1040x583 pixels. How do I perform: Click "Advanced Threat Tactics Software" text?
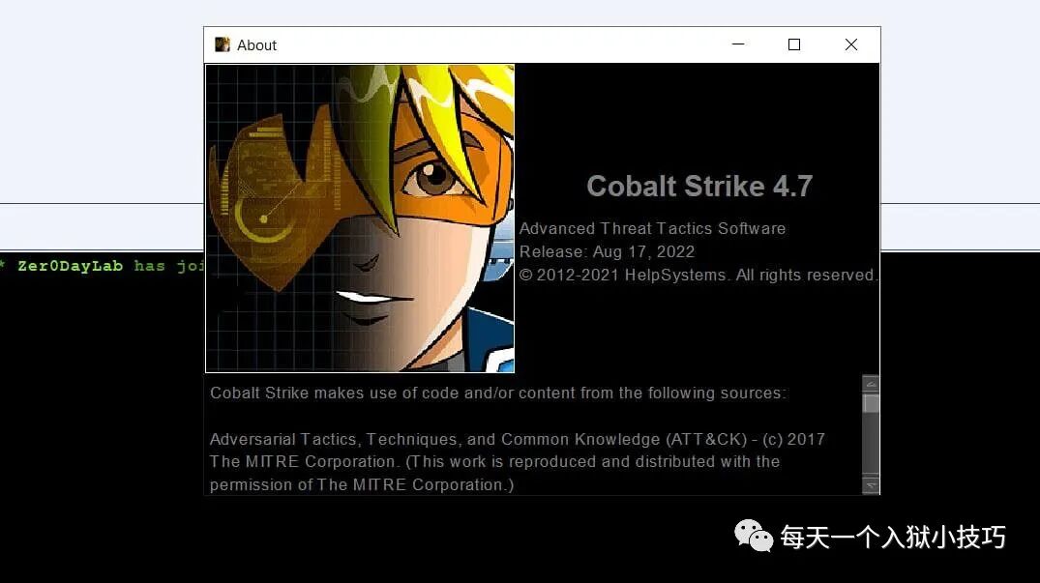click(x=652, y=228)
